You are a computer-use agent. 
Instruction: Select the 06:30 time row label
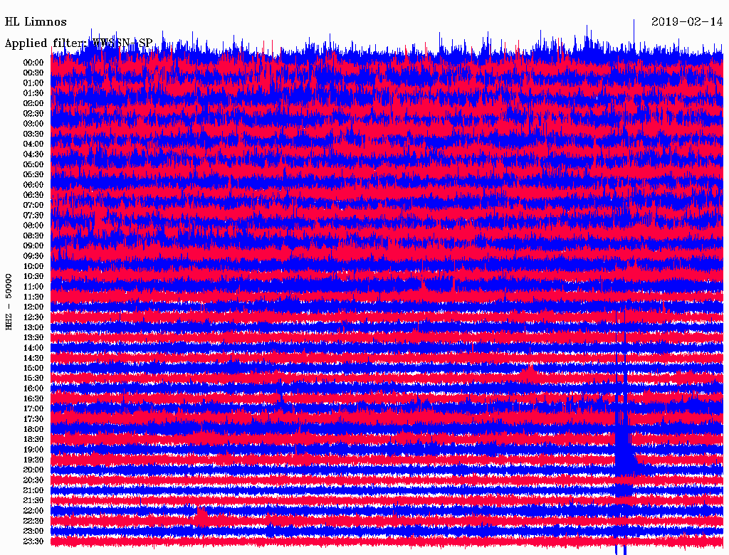(33, 195)
